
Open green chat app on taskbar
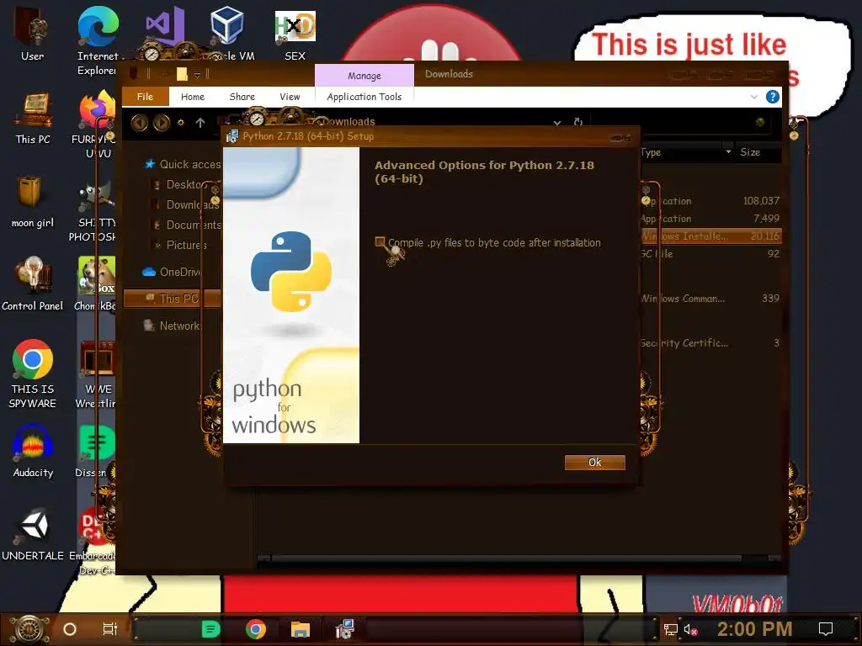coord(210,629)
